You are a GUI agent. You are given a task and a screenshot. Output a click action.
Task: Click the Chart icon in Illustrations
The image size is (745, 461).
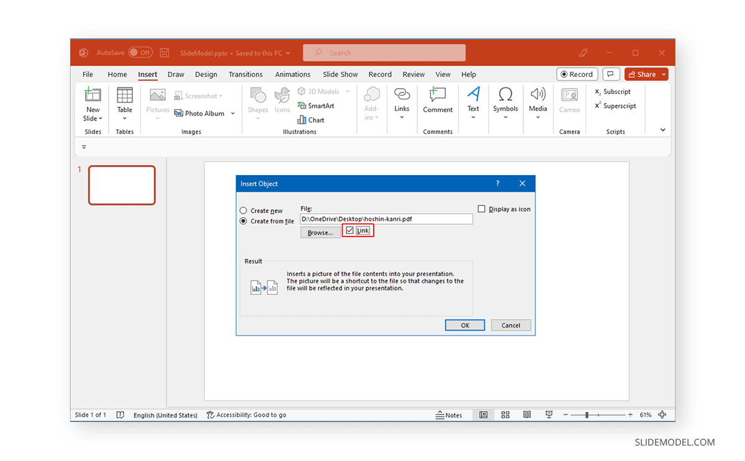pyautogui.click(x=302, y=120)
